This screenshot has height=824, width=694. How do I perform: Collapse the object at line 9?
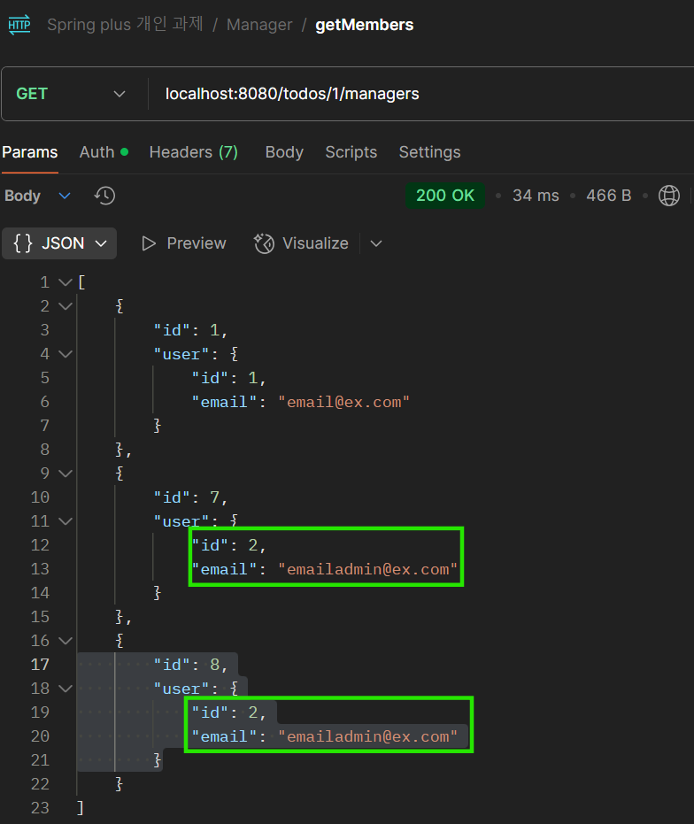coord(66,473)
